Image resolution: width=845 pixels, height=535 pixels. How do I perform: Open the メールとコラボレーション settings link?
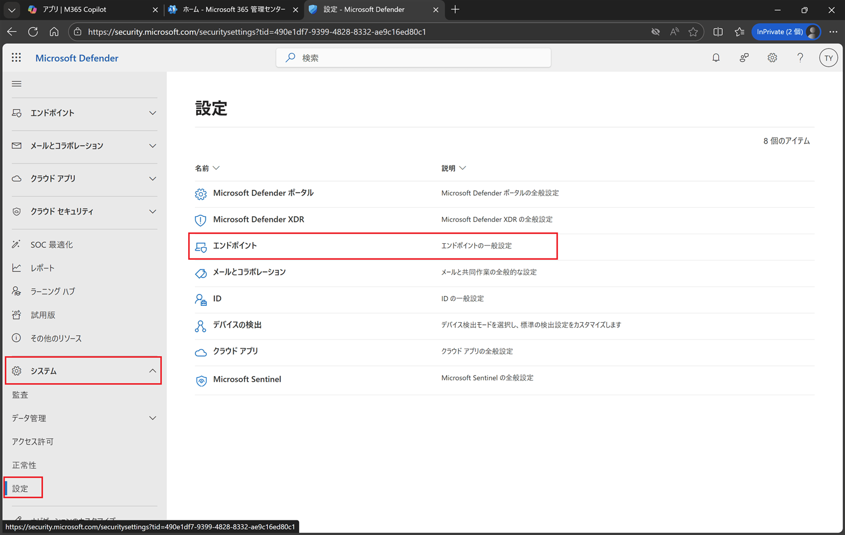coord(249,272)
